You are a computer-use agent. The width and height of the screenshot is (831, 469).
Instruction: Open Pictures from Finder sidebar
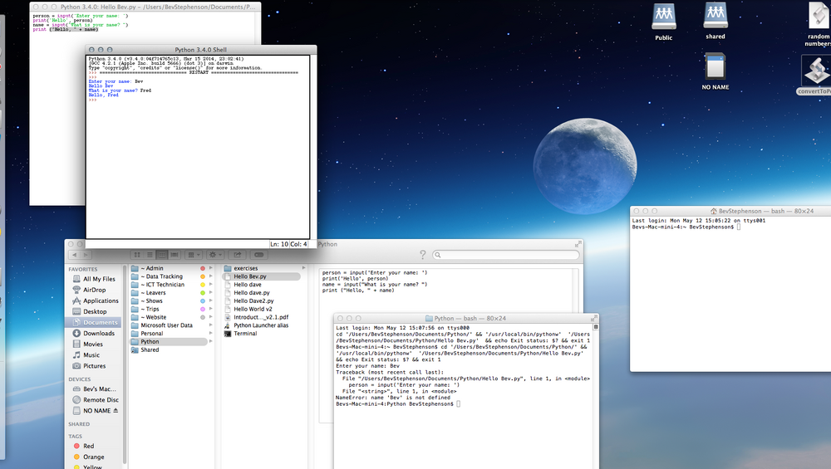click(x=95, y=366)
